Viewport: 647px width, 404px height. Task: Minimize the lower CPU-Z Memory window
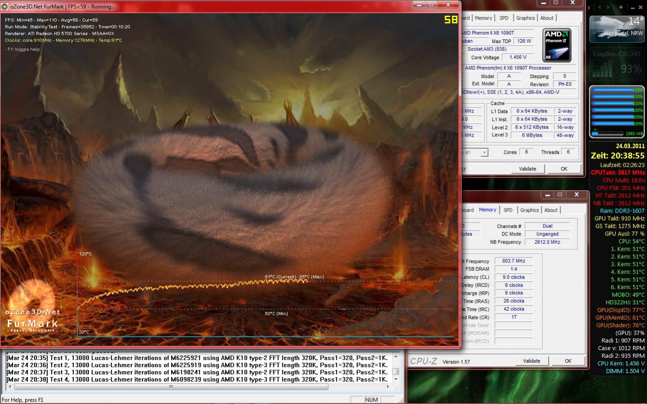tap(548, 195)
